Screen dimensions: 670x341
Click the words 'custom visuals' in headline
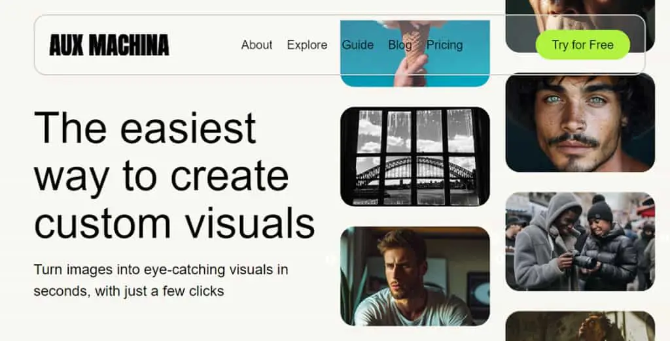[x=174, y=223]
